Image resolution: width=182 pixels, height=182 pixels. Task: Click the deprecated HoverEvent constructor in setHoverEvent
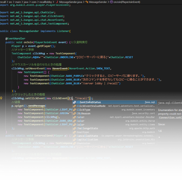tap(60, 69)
